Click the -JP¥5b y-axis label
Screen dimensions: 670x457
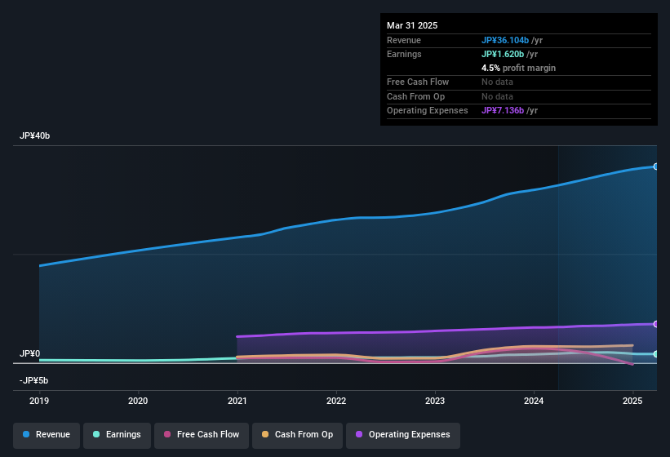coord(33,380)
